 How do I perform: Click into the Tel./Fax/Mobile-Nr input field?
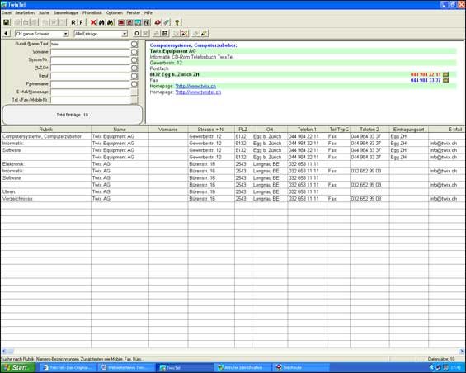click(x=90, y=100)
